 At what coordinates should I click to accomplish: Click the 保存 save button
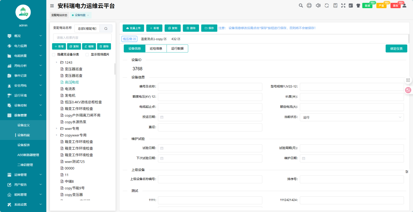click(x=209, y=28)
